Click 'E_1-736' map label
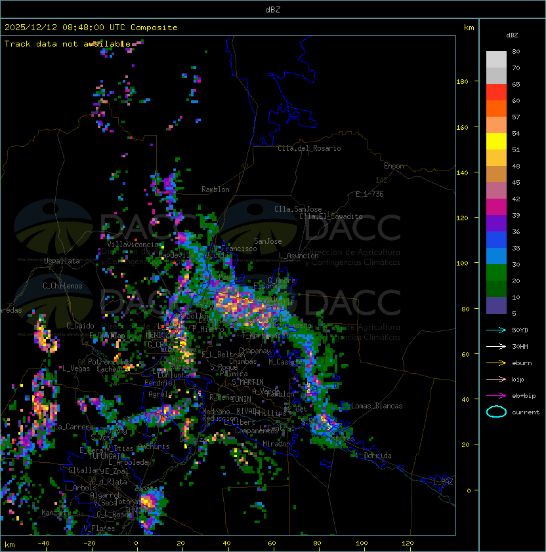The width and height of the screenshot is (546, 552). tap(369, 194)
